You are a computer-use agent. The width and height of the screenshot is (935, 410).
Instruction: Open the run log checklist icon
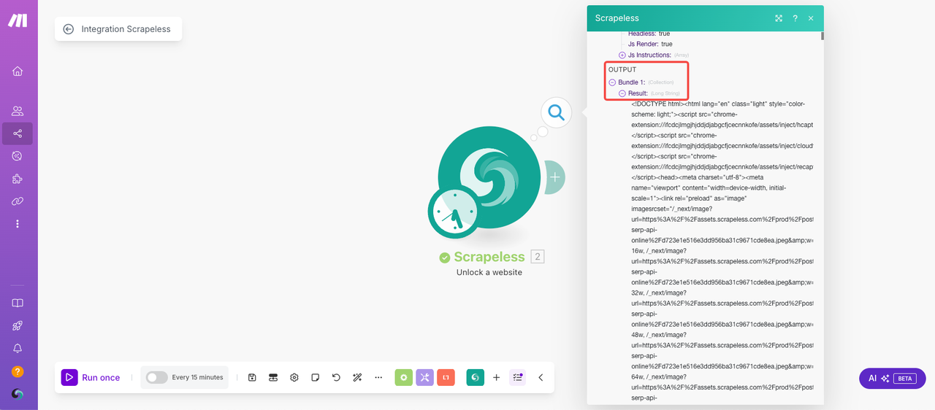point(518,377)
